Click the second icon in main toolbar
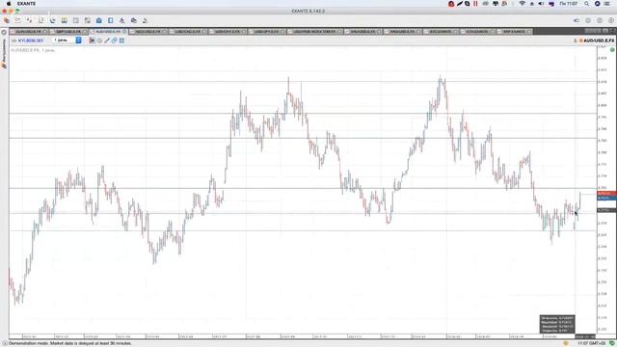Viewport: 617px width, 347px height. pos(18,20)
